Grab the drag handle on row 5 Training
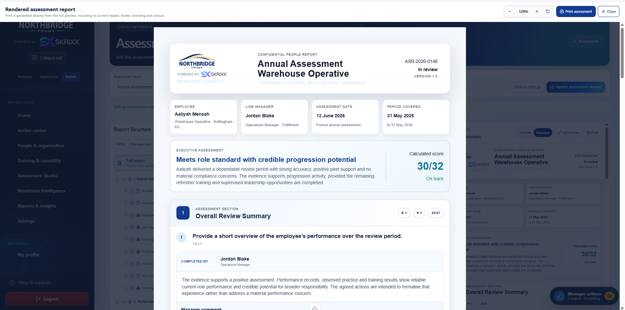Viewport: 625px width, 310px height. click(x=126, y=239)
